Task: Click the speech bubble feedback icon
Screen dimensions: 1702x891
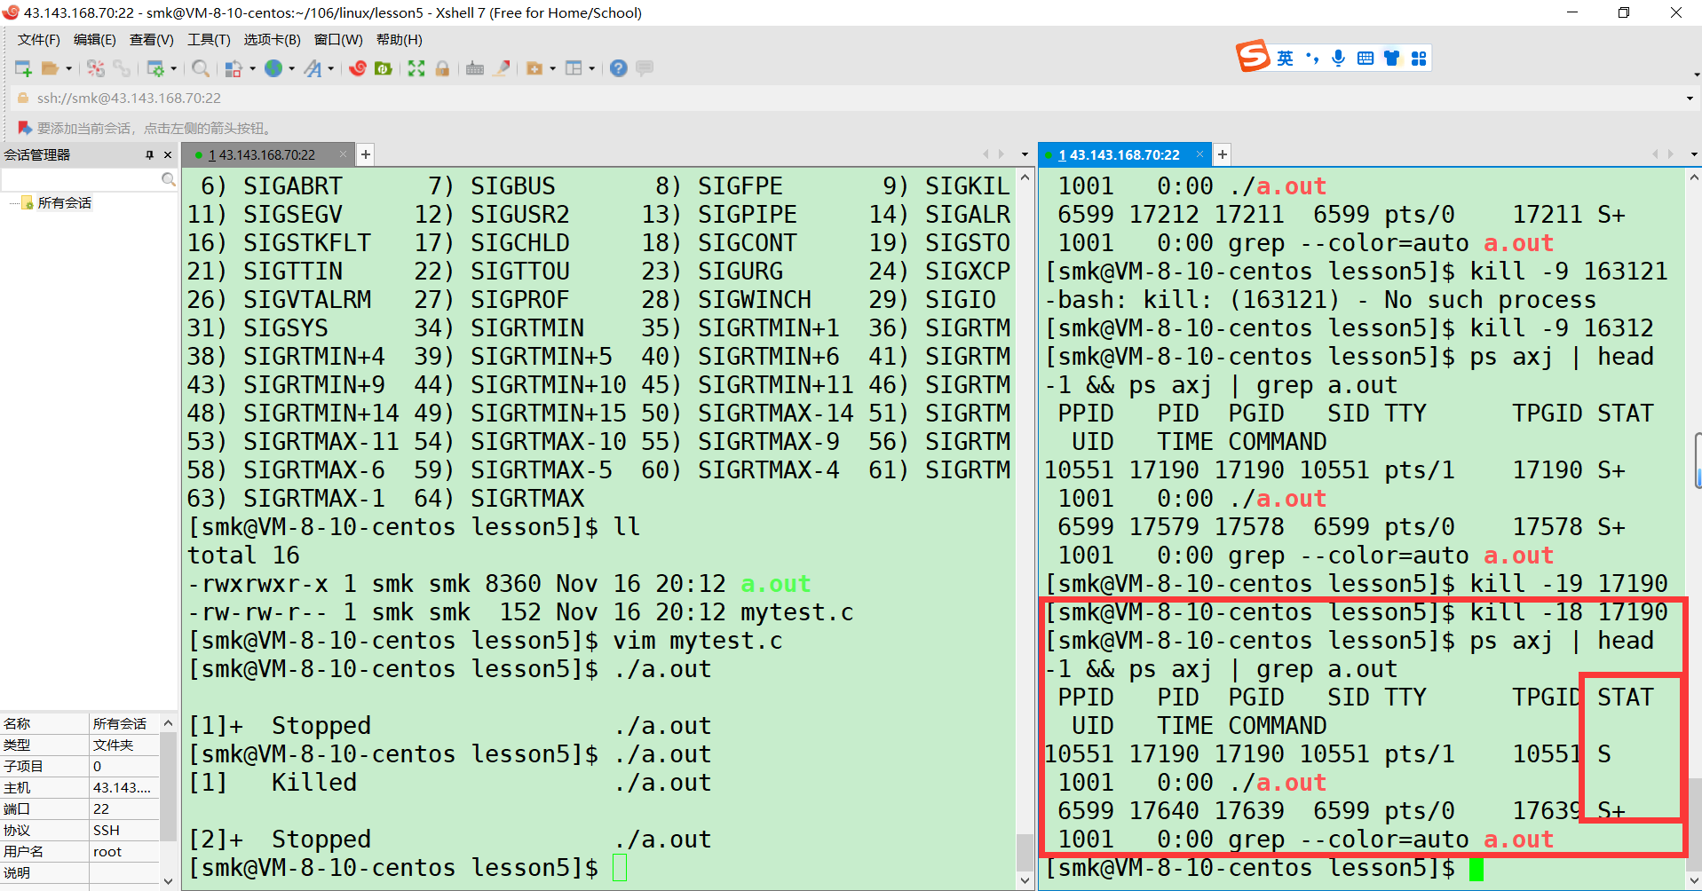Action: pos(645,68)
